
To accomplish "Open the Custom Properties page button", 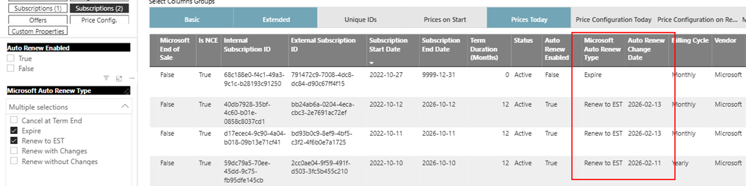I will coord(38,31).
